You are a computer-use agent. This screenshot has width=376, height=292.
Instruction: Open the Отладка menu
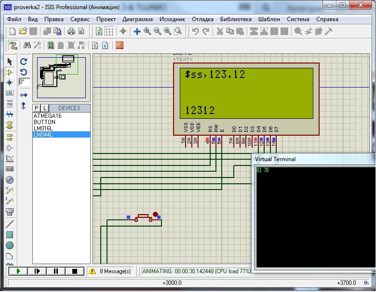pos(202,19)
